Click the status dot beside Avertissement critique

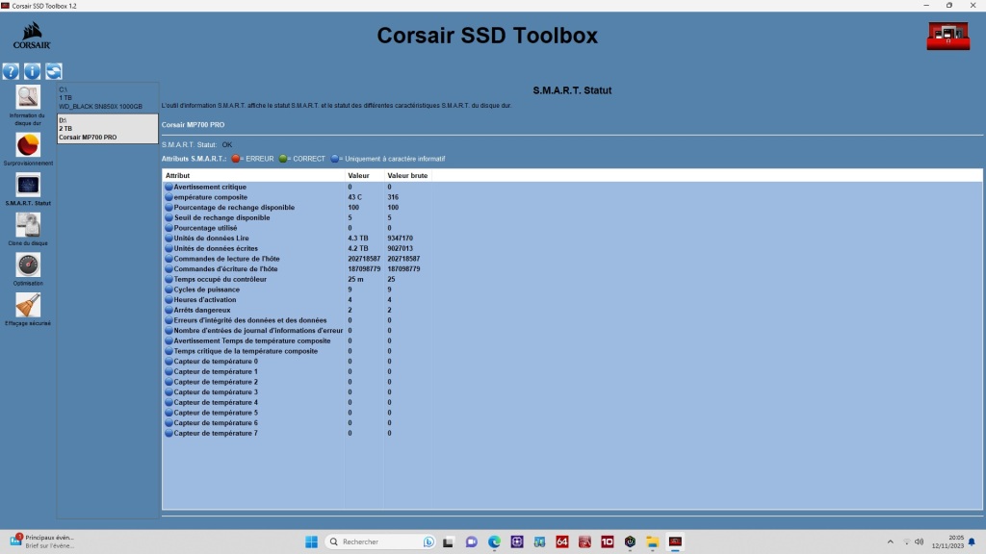(x=170, y=186)
